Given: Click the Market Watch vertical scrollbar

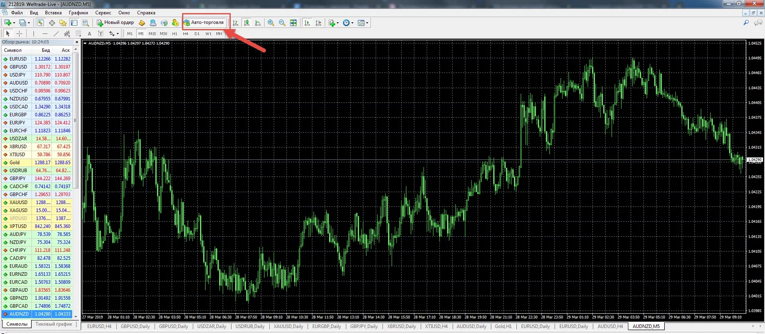Looking at the screenshot, I should click(76, 120).
